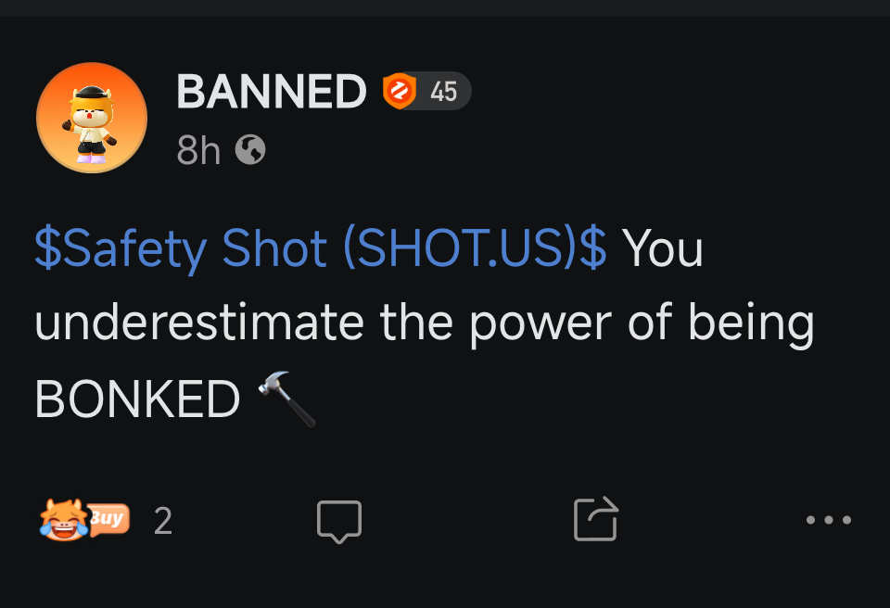Viewport: 890px width, 608px height.
Task: Click the 8h post timestamp
Action: 198,150
